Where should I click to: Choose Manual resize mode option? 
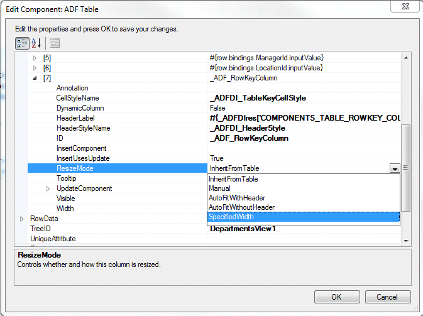(x=304, y=188)
